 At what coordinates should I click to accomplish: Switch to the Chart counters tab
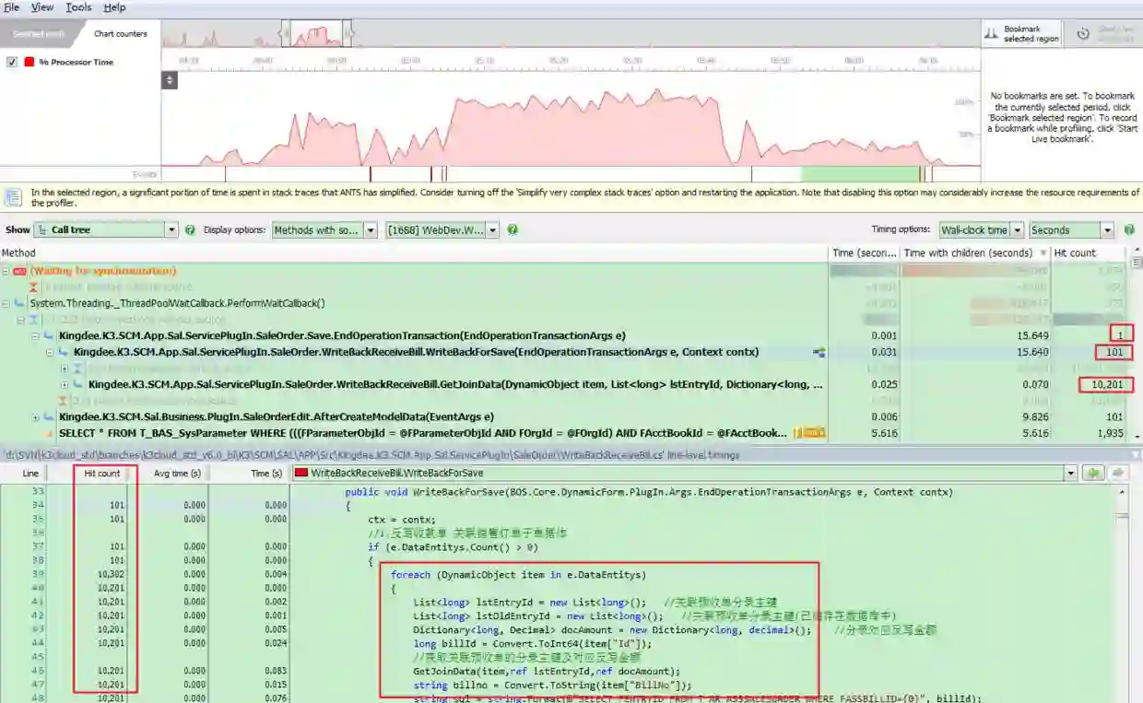click(x=121, y=34)
